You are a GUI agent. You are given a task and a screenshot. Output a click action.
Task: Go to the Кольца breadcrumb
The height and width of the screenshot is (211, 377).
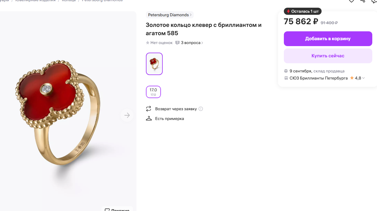[69, 1]
